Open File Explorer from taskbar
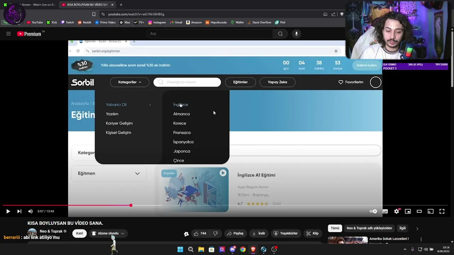The height and width of the screenshot is (255, 454). pyautogui.click(x=201, y=249)
